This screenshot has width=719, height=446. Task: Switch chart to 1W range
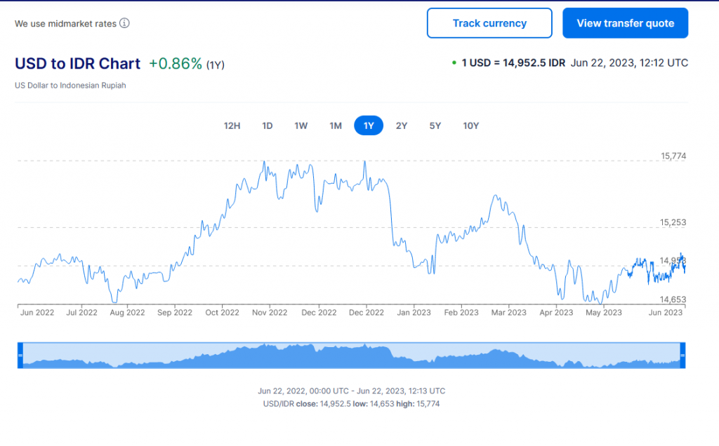point(301,126)
